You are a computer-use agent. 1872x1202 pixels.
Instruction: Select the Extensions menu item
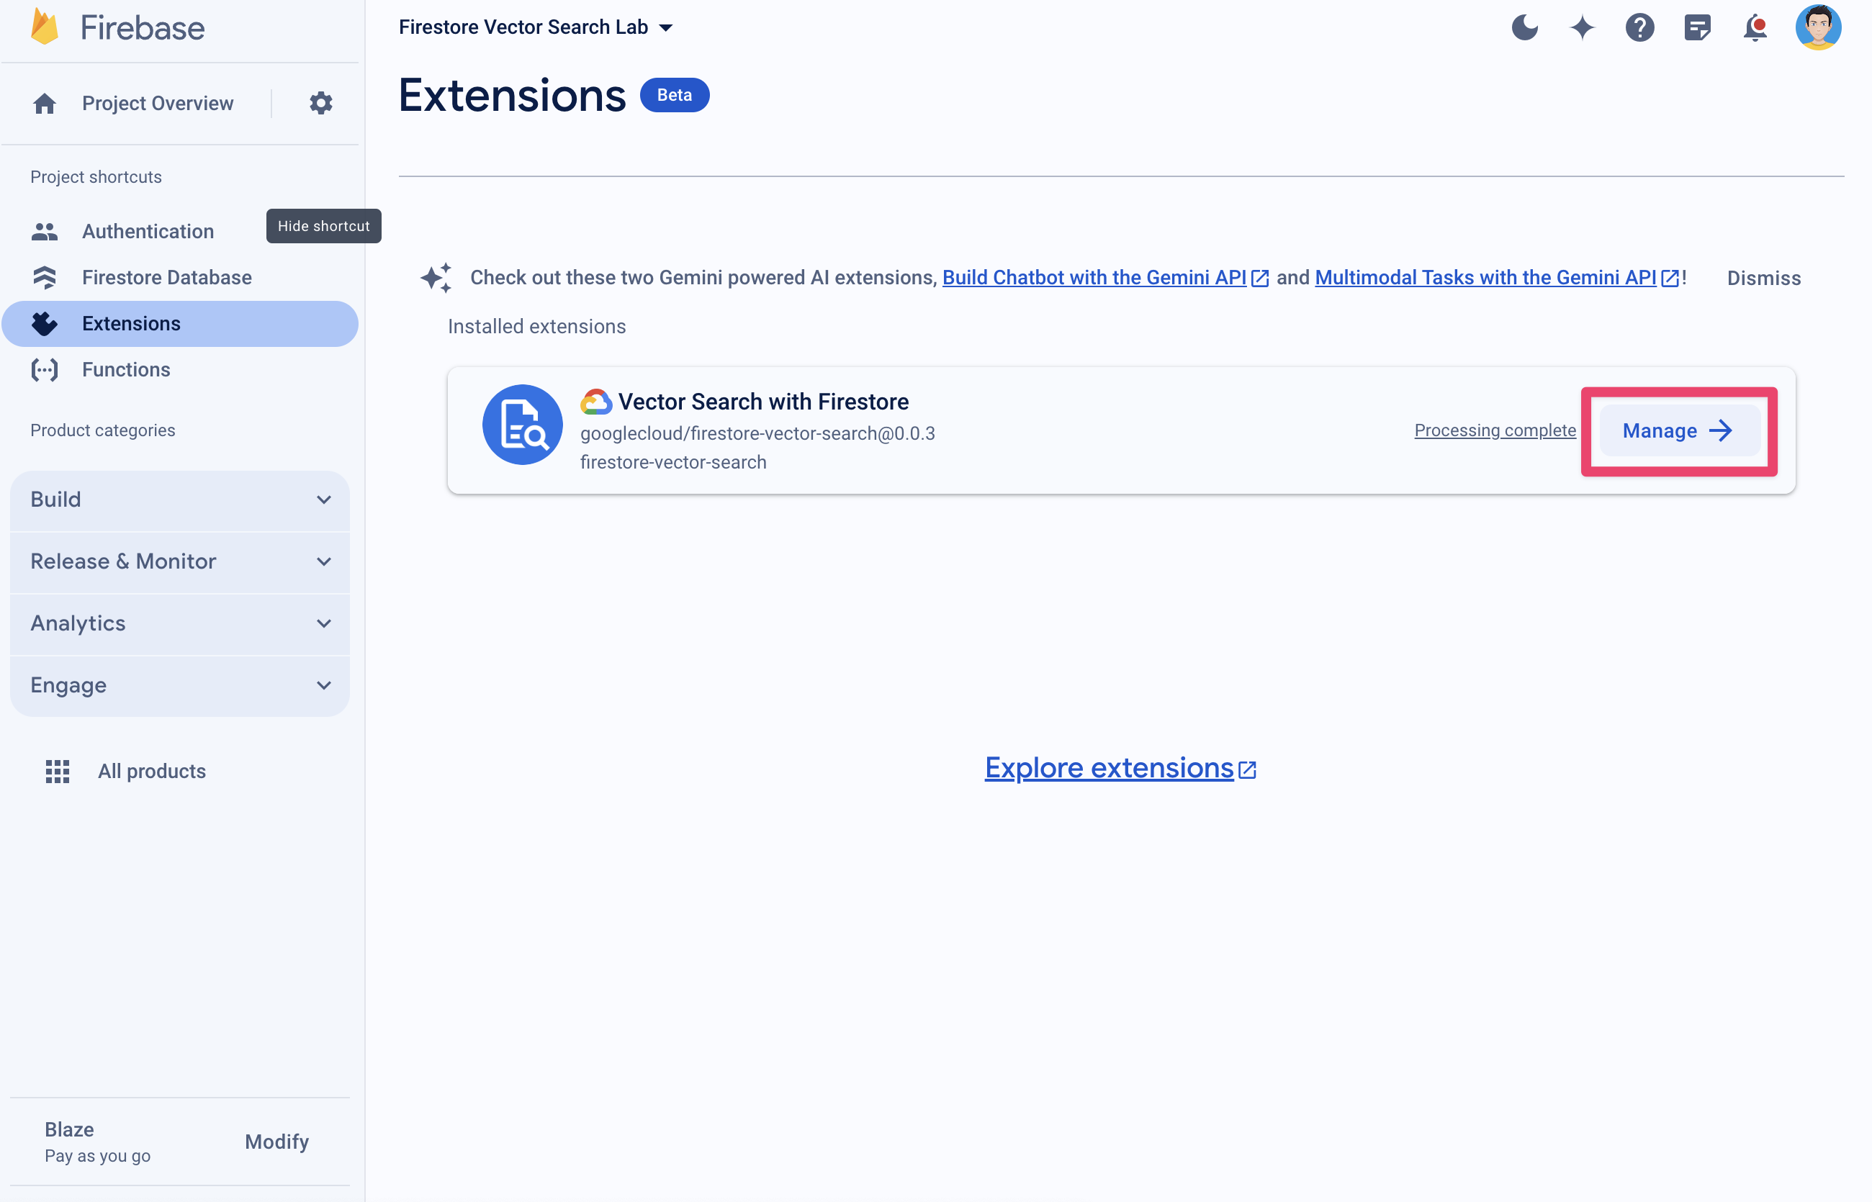click(x=131, y=323)
